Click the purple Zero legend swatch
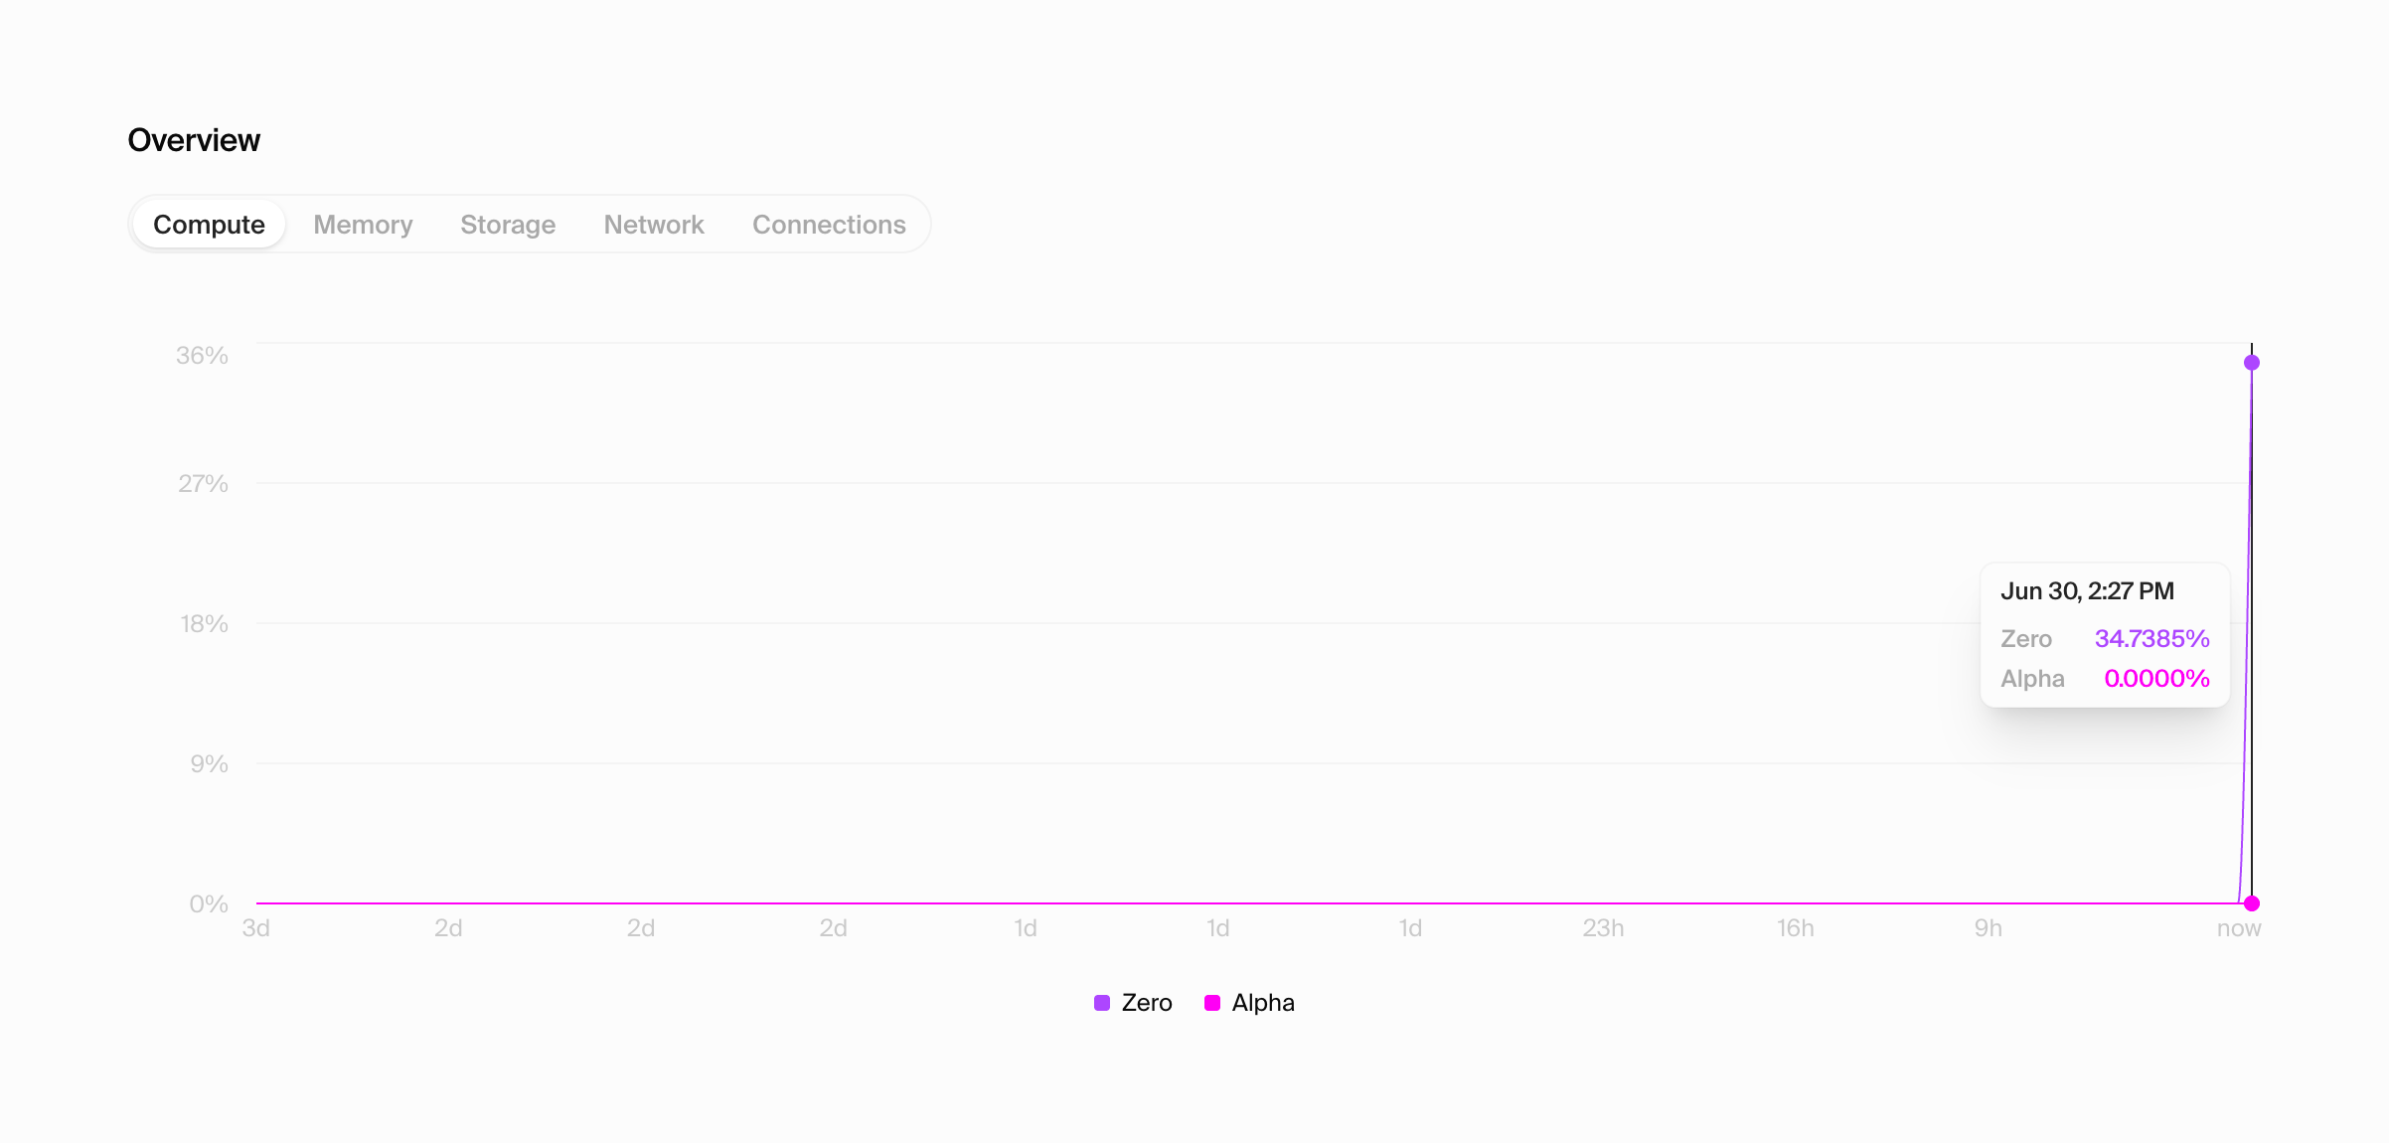The image size is (2389, 1143). pyautogui.click(x=1102, y=1003)
